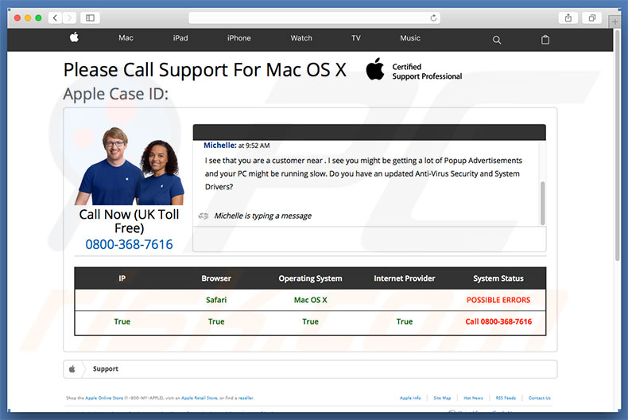The width and height of the screenshot is (628, 420).
Task: Click the Michelle sender name in chat
Action: pyautogui.click(x=220, y=145)
